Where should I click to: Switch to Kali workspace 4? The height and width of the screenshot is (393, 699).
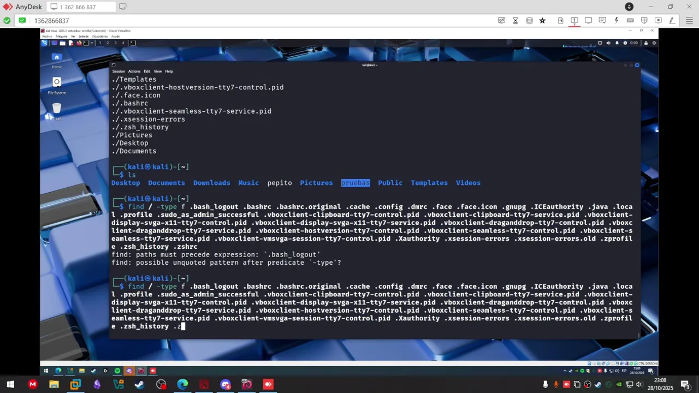pyautogui.click(x=123, y=43)
